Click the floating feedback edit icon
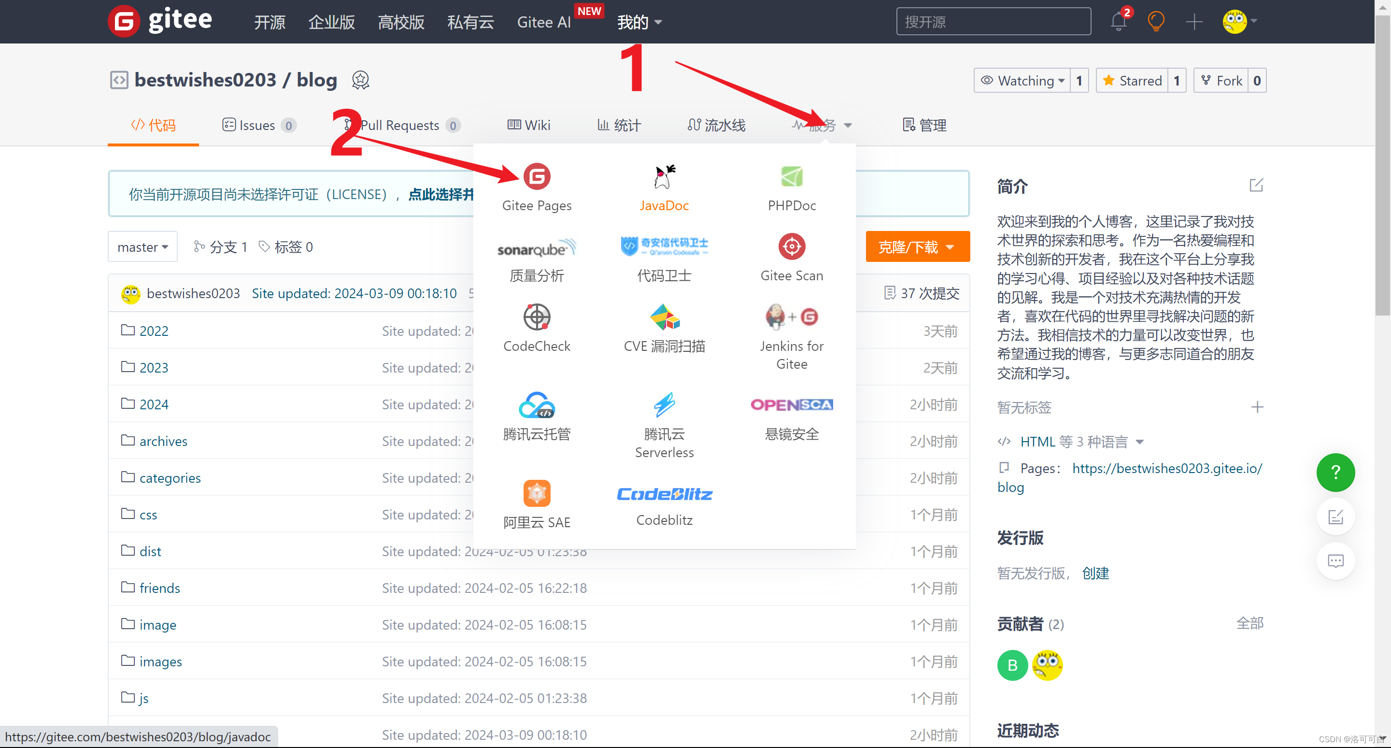 click(1335, 517)
